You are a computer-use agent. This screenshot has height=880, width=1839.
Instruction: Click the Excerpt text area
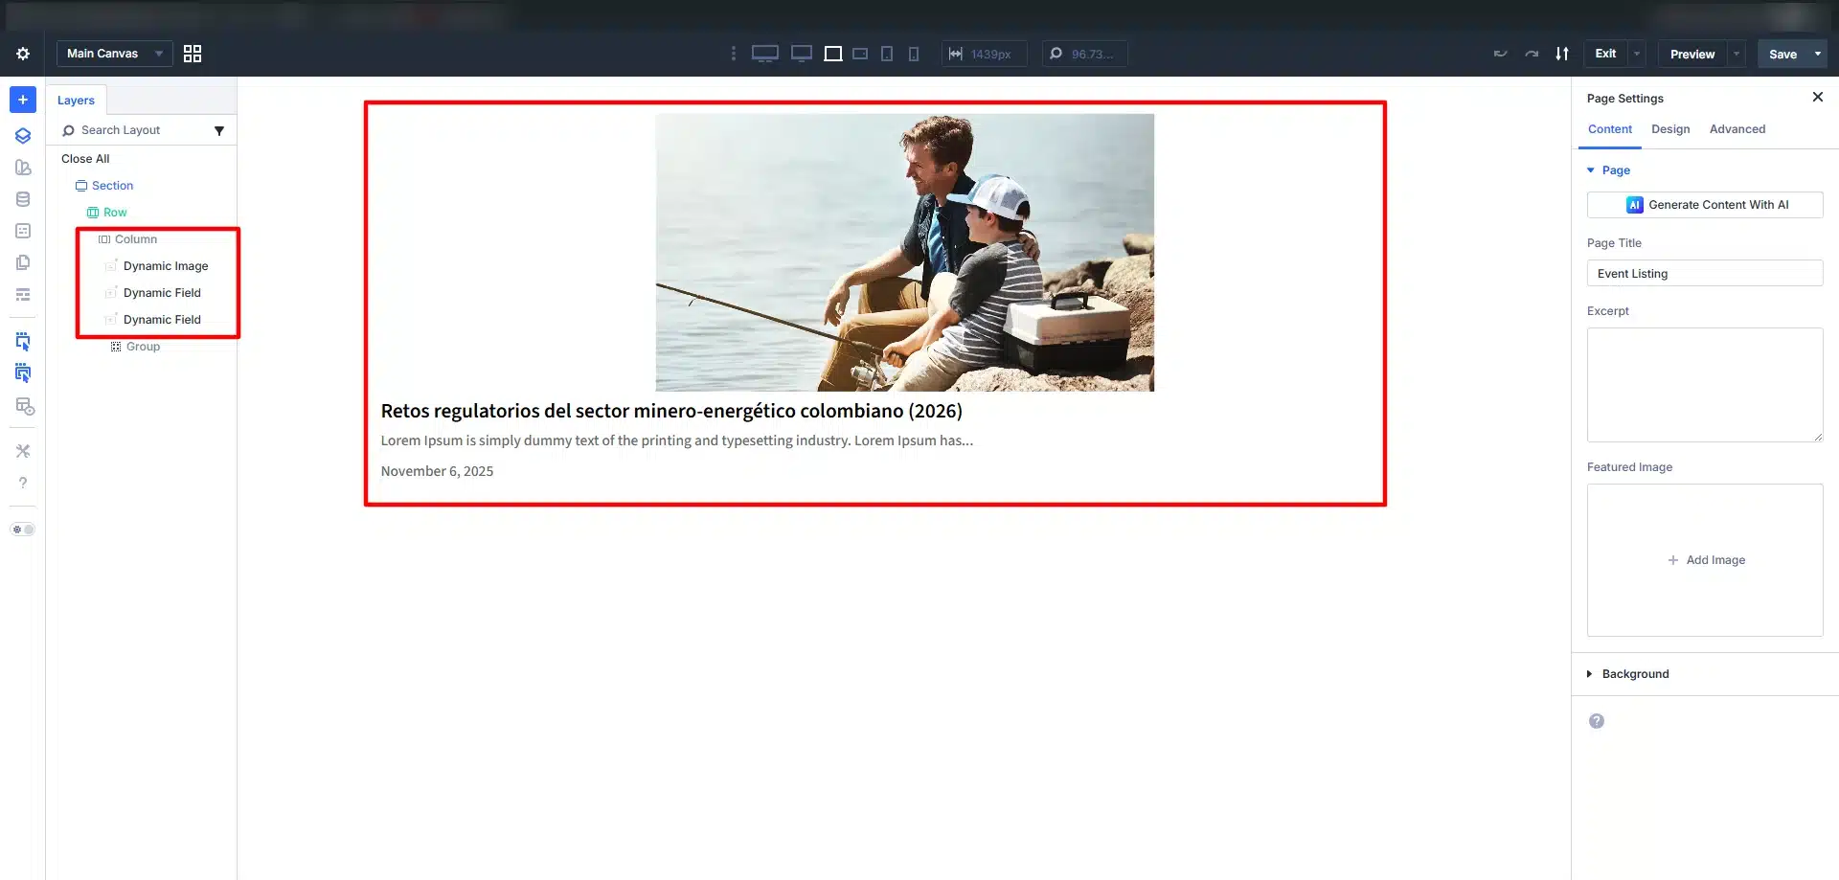(1705, 385)
